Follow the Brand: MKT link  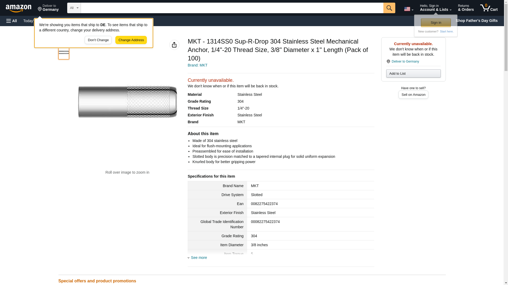click(x=197, y=65)
